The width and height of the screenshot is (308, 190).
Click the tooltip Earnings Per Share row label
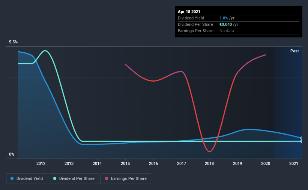pos(195,31)
